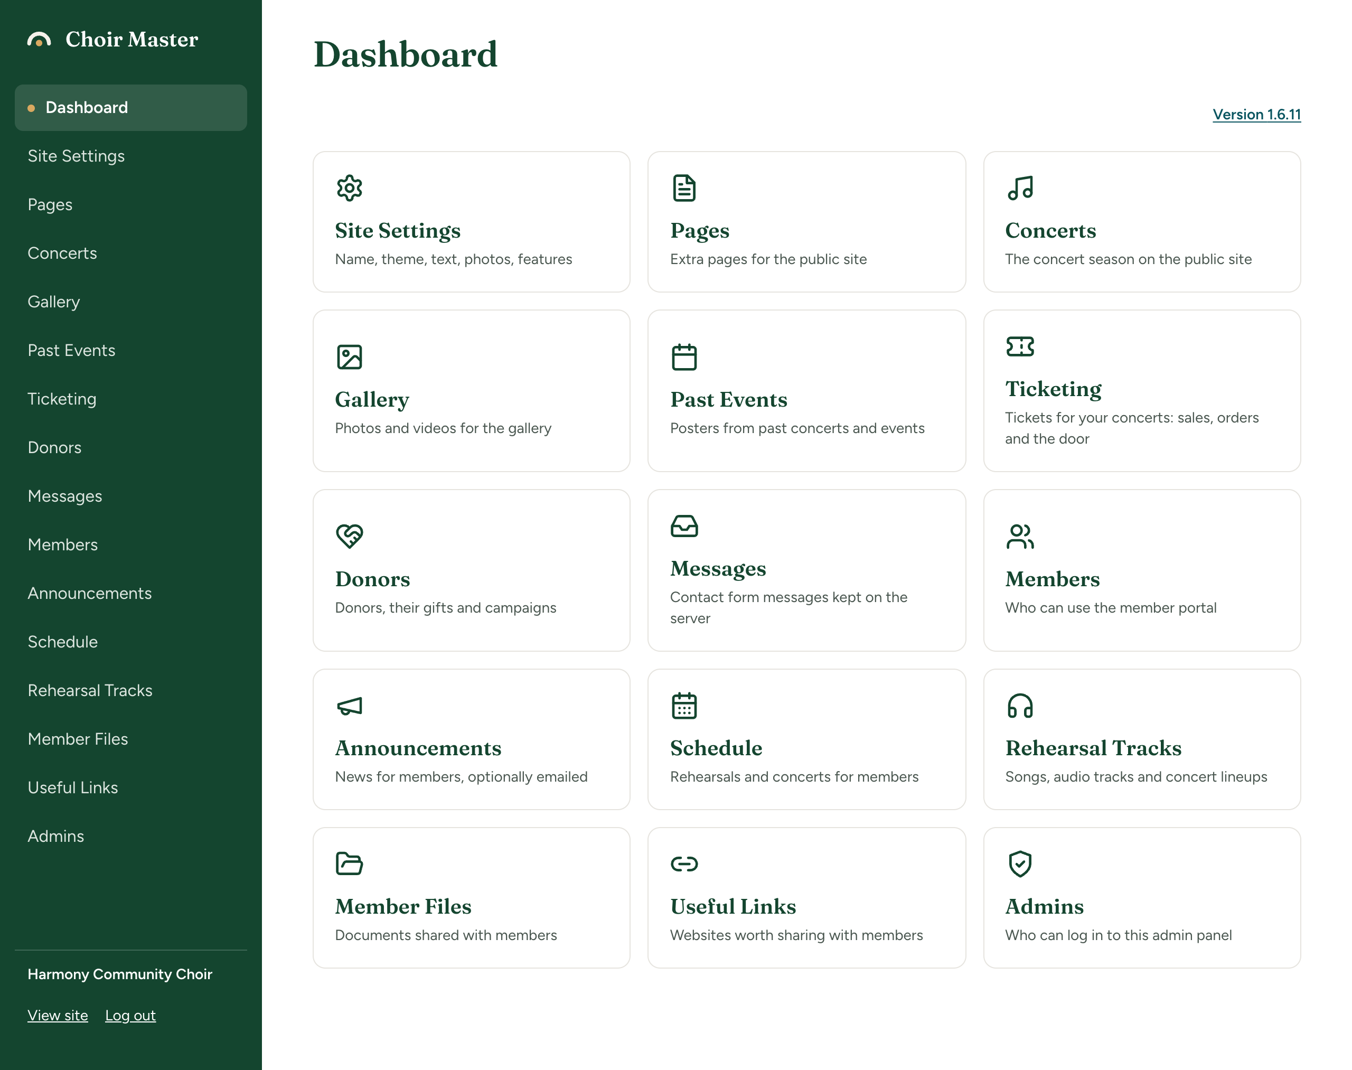
Task: Click the ticket icon on Ticketing card
Action: [1019, 346]
